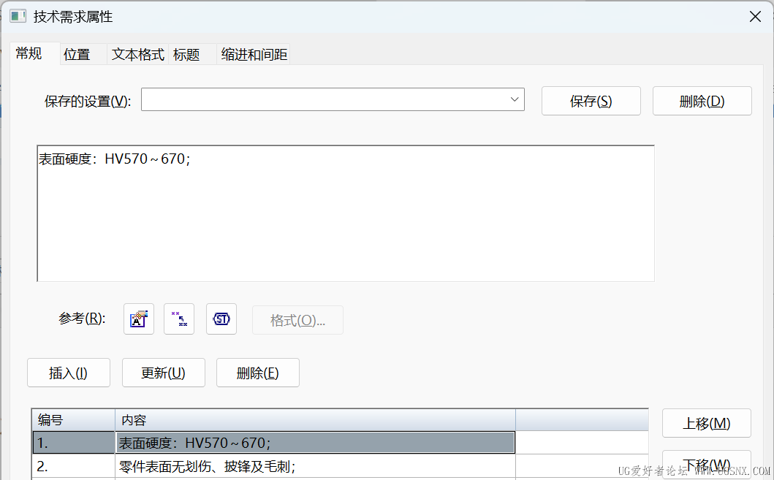Screen dimensions: 774x480
Task: Click the ST symbol reference icon
Action: click(221, 319)
